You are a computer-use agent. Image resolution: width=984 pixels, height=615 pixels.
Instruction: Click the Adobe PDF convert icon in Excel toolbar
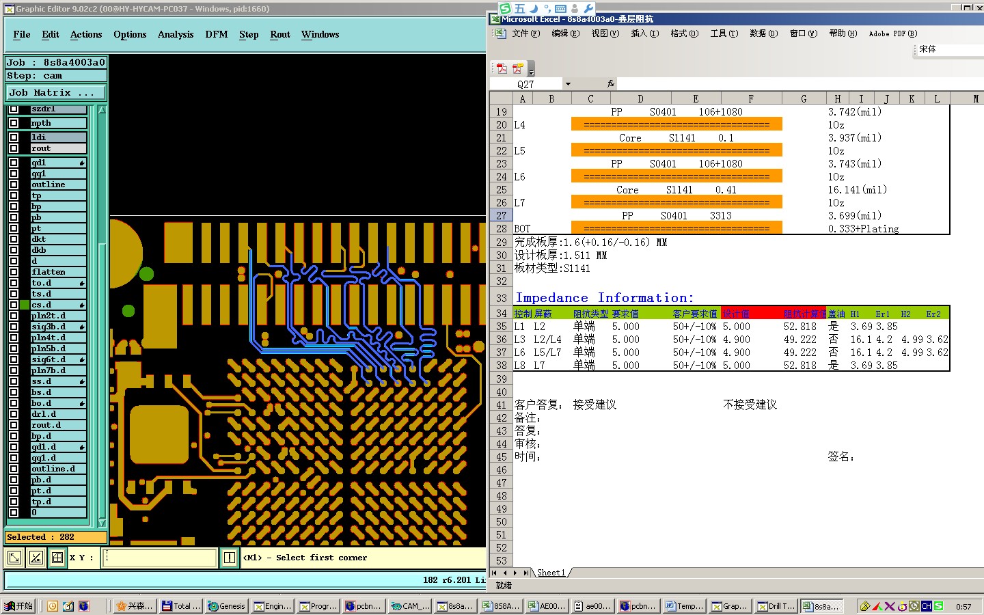pos(502,68)
